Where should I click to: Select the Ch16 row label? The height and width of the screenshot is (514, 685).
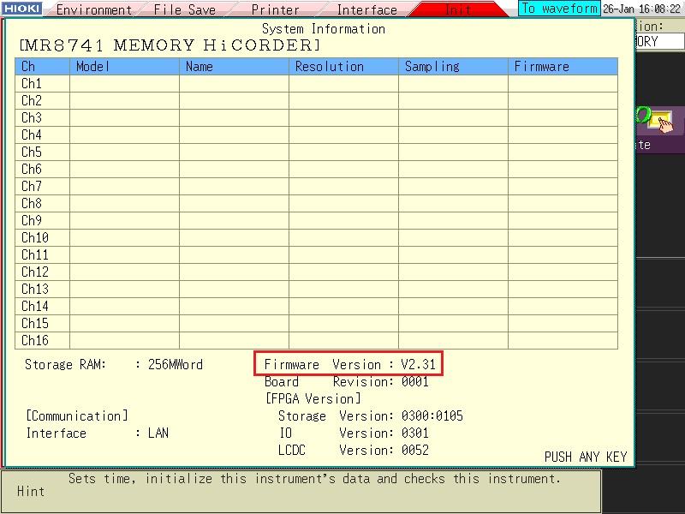35,340
